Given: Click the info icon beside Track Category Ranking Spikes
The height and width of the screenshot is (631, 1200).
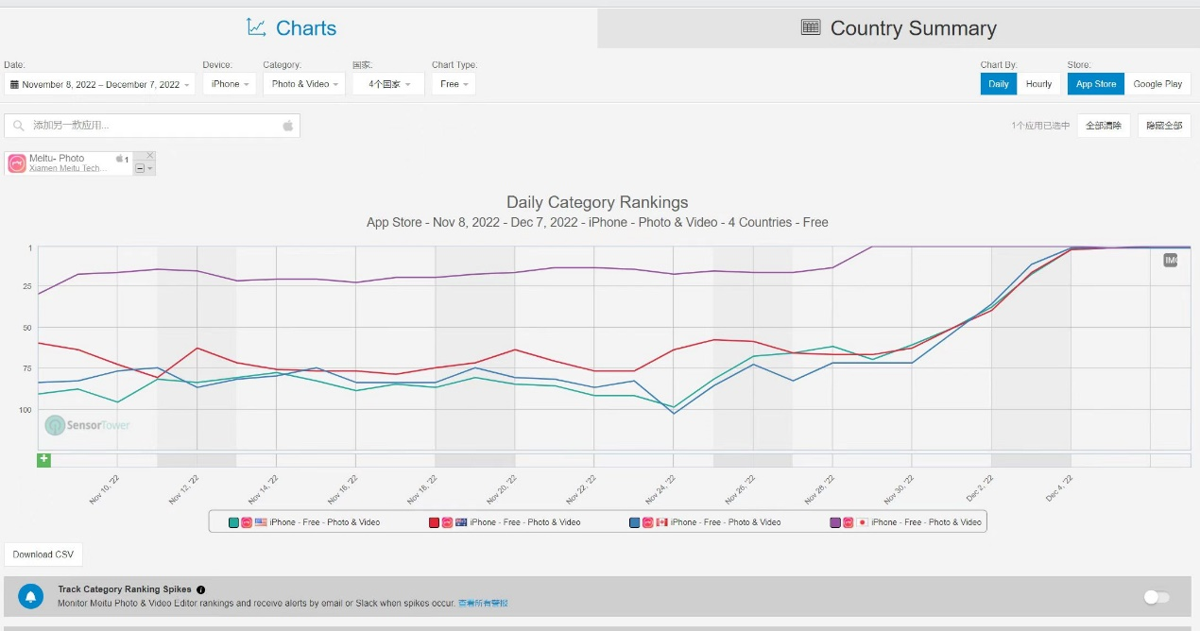Looking at the screenshot, I should click(x=200, y=589).
